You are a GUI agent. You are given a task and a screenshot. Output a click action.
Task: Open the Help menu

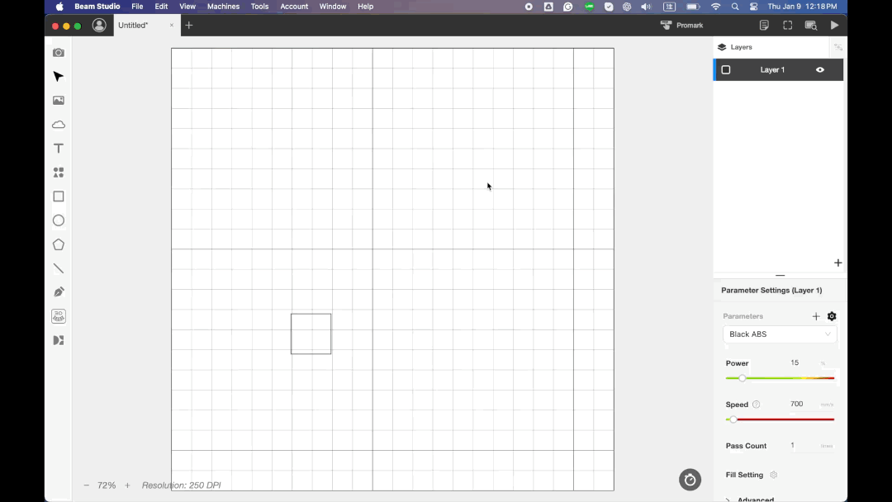pyautogui.click(x=365, y=7)
